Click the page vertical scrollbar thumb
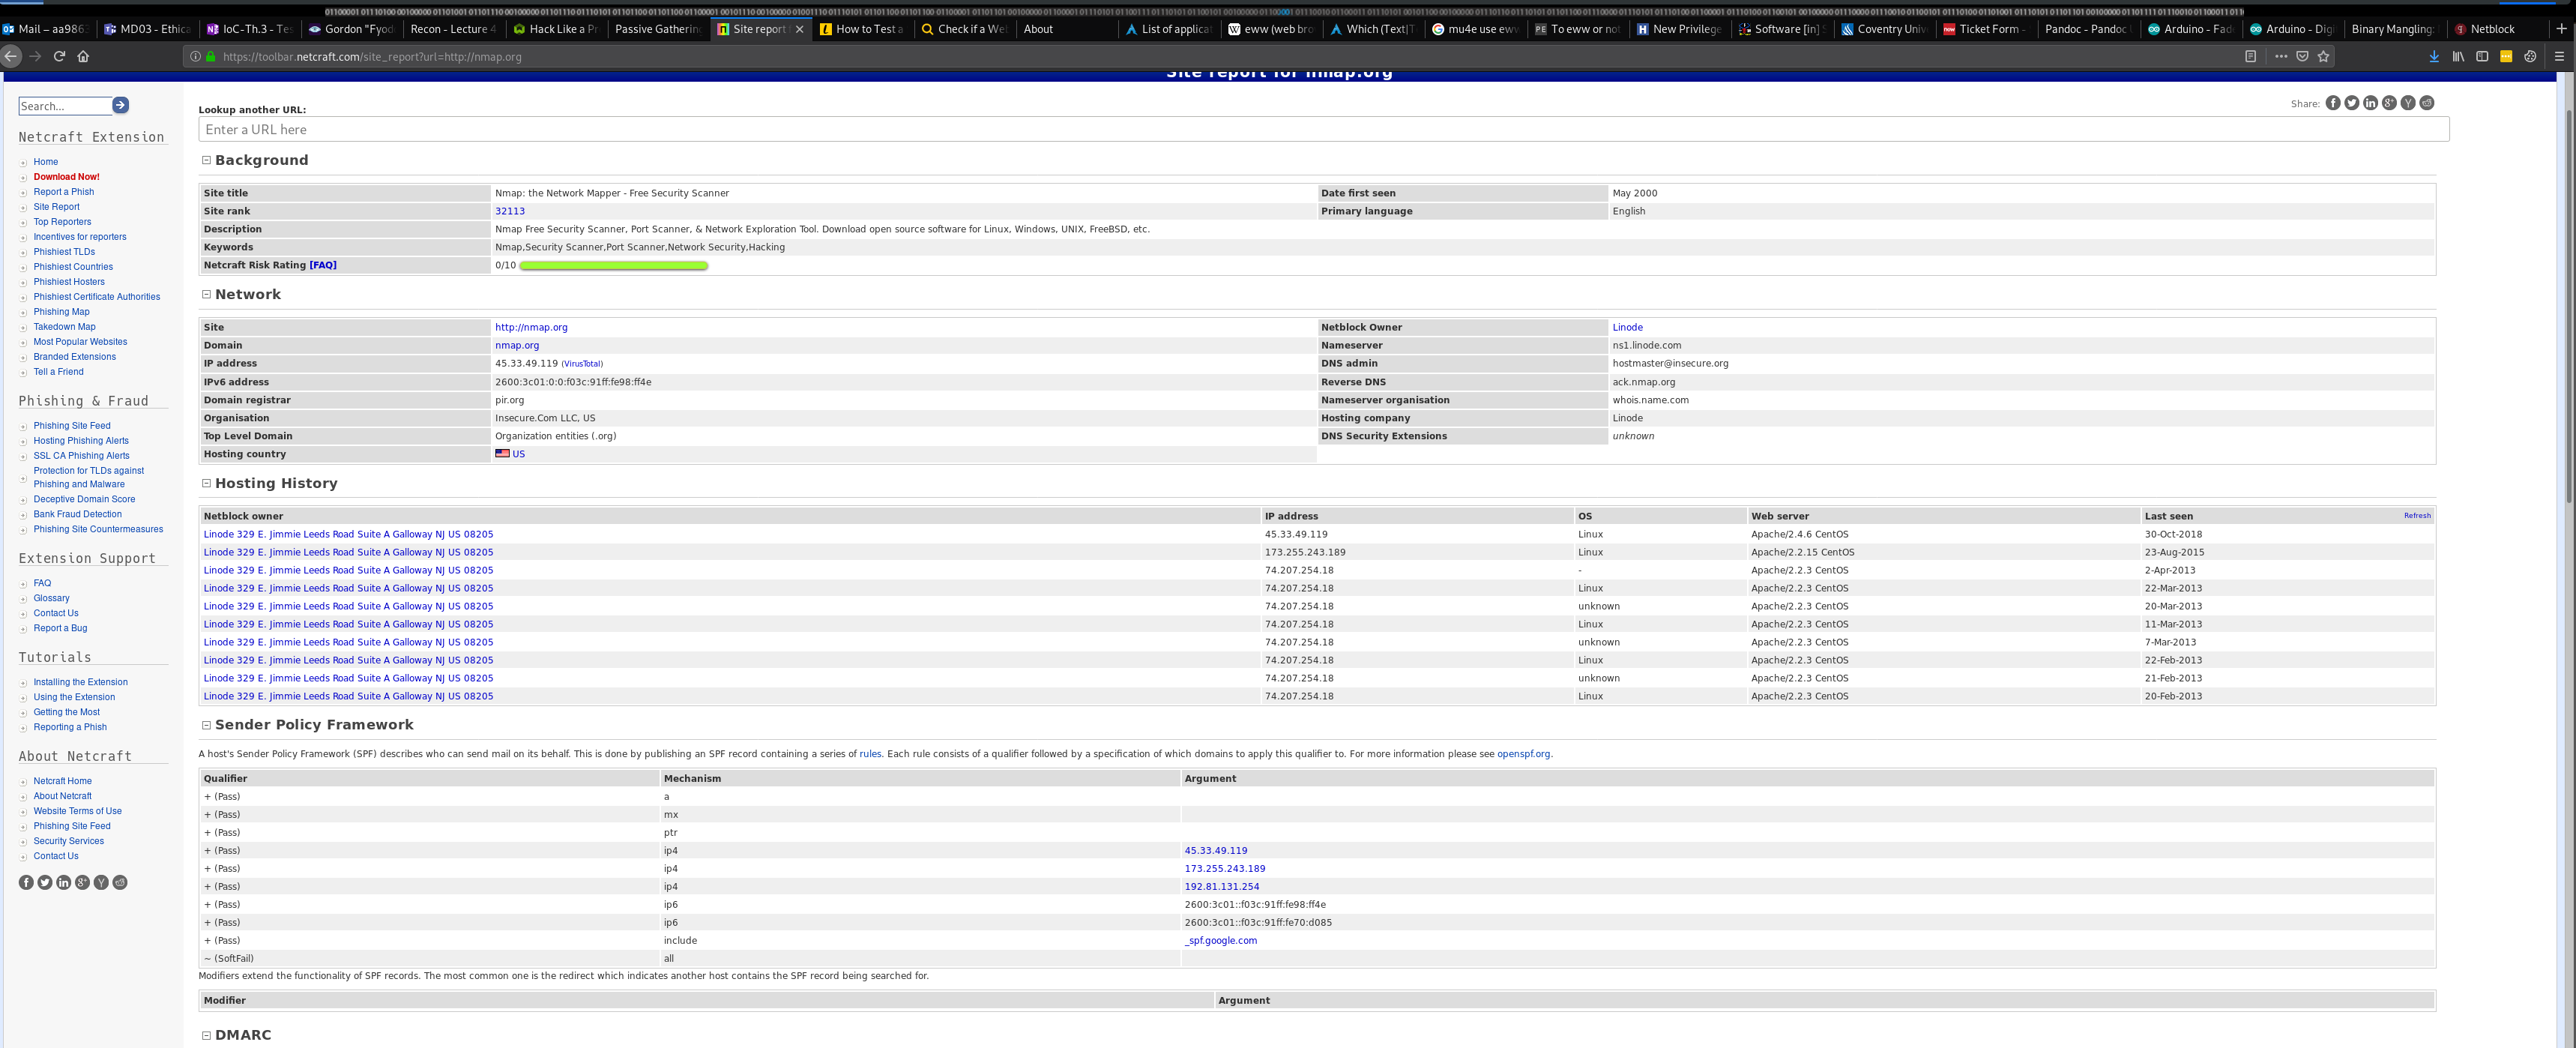This screenshot has height=1048, width=2576. tap(2569, 306)
